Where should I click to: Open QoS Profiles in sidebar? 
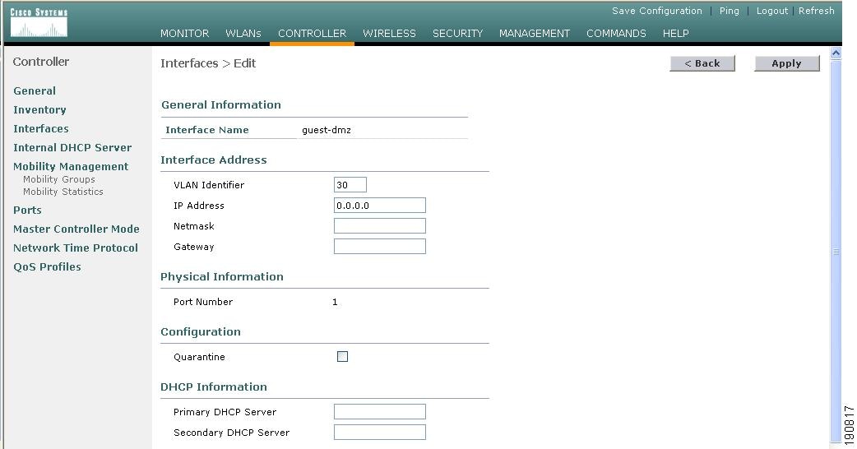click(x=47, y=267)
